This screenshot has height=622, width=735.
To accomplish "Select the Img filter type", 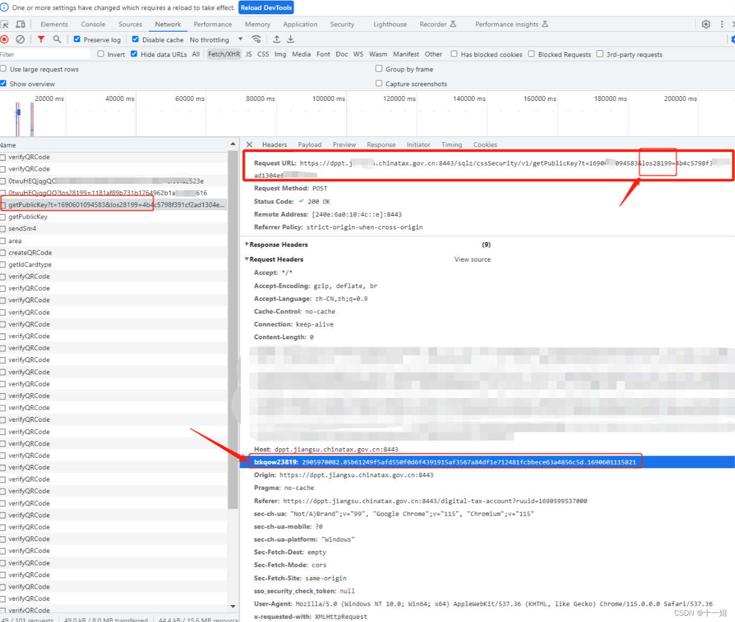I will click(x=280, y=54).
